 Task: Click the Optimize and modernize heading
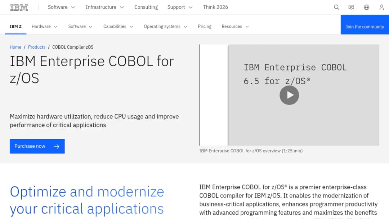click(87, 200)
